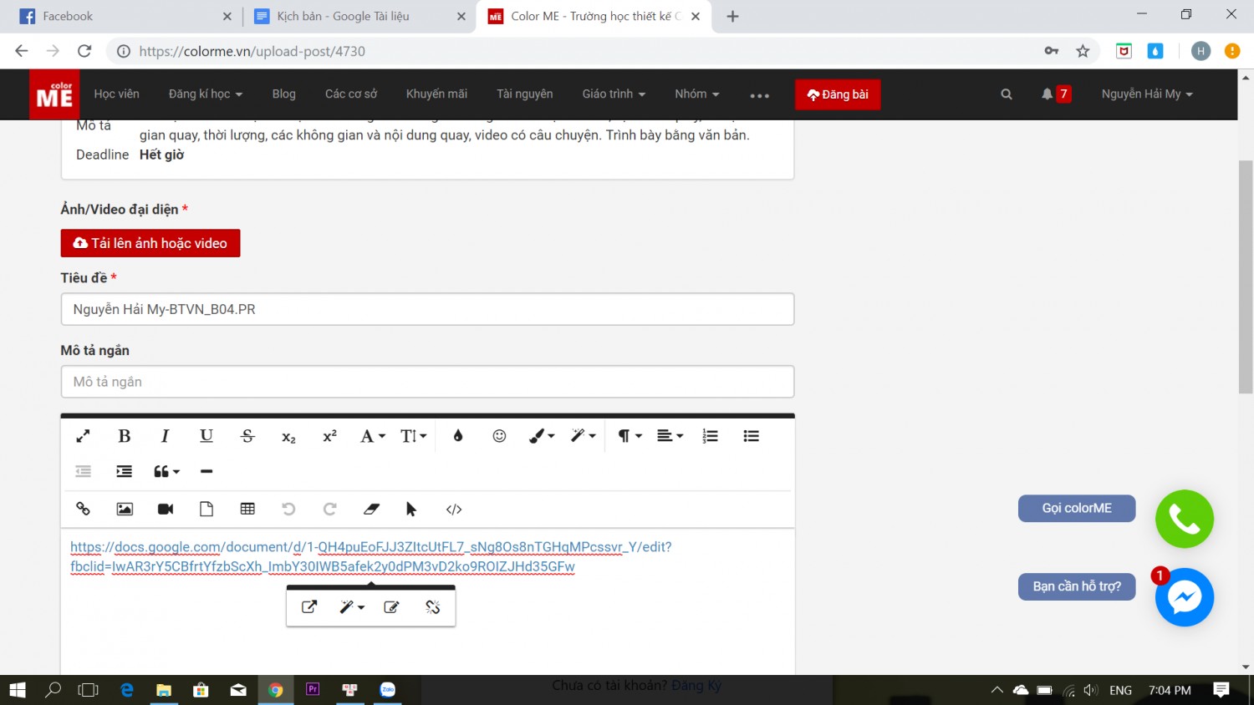This screenshot has width=1254, height=705.
Task: Insert a horizontal line
Action: pyautogui.click(x=206, y=472)
